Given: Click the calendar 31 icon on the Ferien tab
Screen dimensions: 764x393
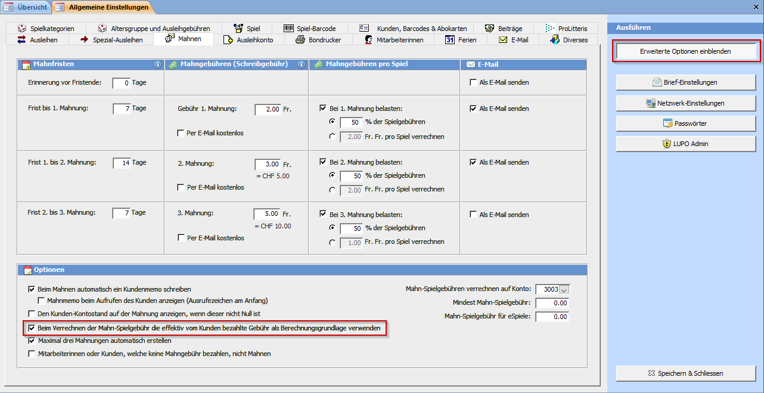Looking at the screenshot, I should [x=450, y=39].
